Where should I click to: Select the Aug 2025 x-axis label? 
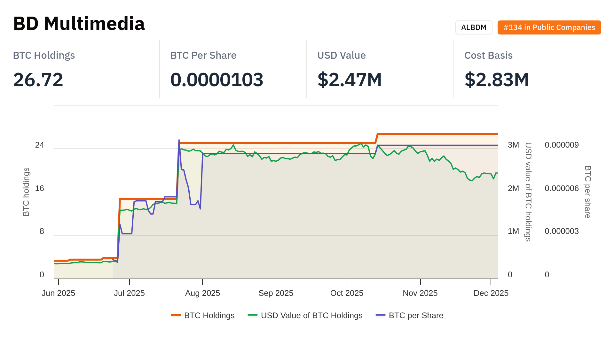202,293
